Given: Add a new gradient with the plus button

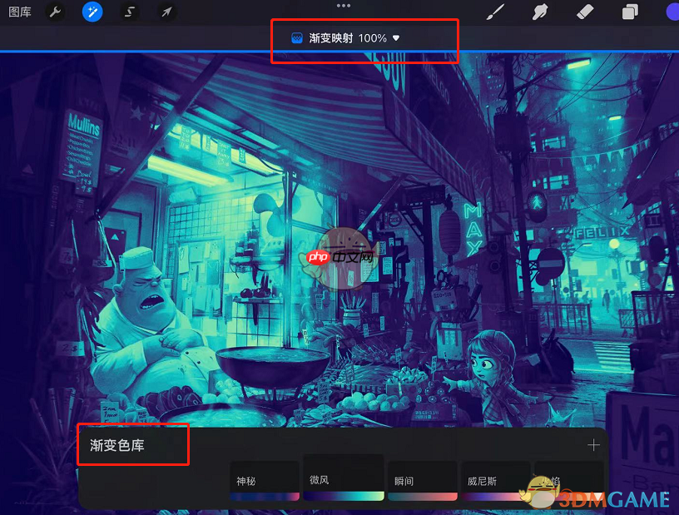Looking at the screenshot, I should [x=593, y=445].
